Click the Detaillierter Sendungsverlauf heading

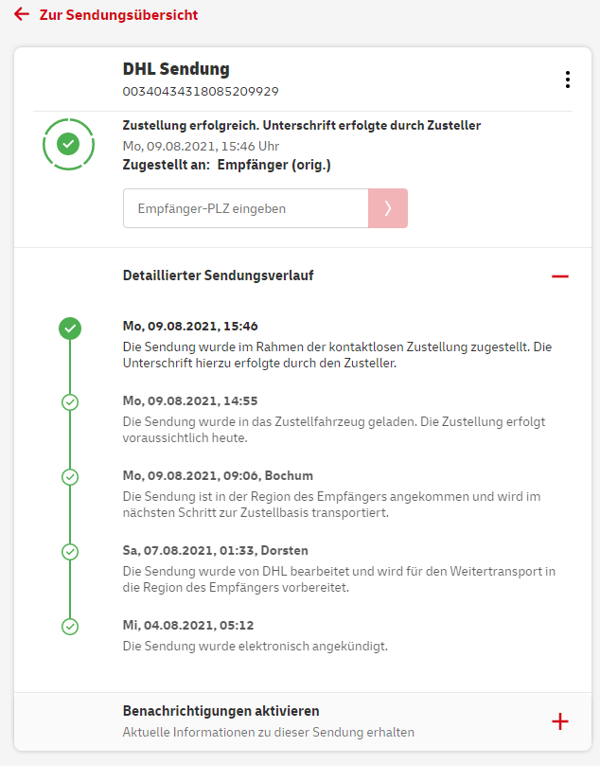coord(219,275)
